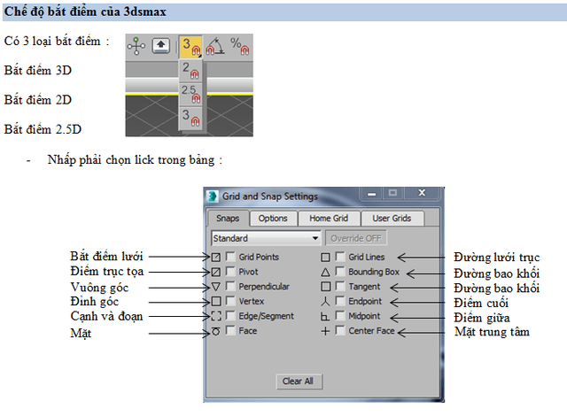Switch to the Options tab
Image resolution: width=567 pixels, height=416 pixels.
pyautogui.click(x=273, y=219)
